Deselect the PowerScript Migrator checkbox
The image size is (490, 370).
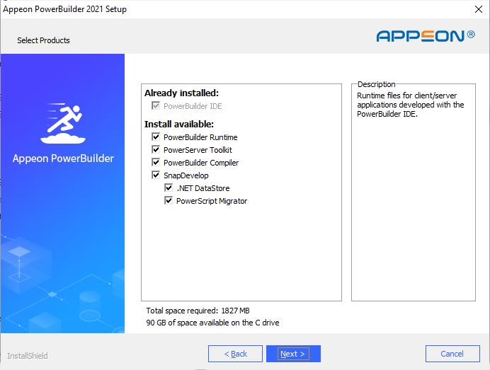coord(169,201)
